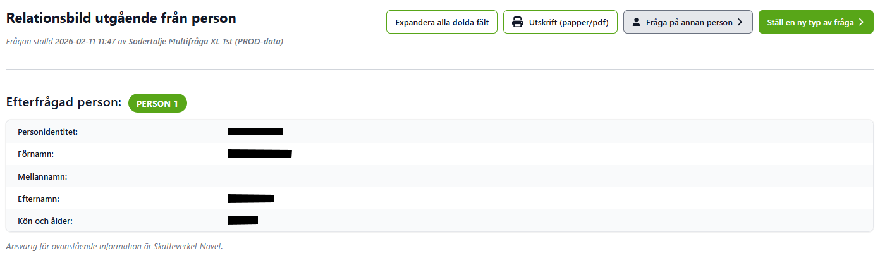Image resolution: width=880 pixels, height=258 pixels.
Task: Select the Kön och ålder label
Action: tap(46, 221)
